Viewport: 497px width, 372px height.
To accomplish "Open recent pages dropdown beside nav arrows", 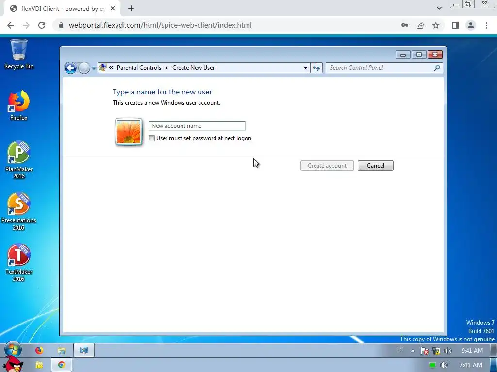I will [94, 68].
